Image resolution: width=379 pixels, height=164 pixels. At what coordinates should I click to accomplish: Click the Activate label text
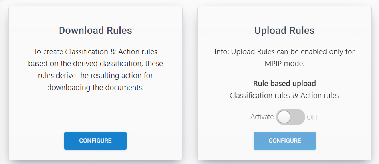262,117
